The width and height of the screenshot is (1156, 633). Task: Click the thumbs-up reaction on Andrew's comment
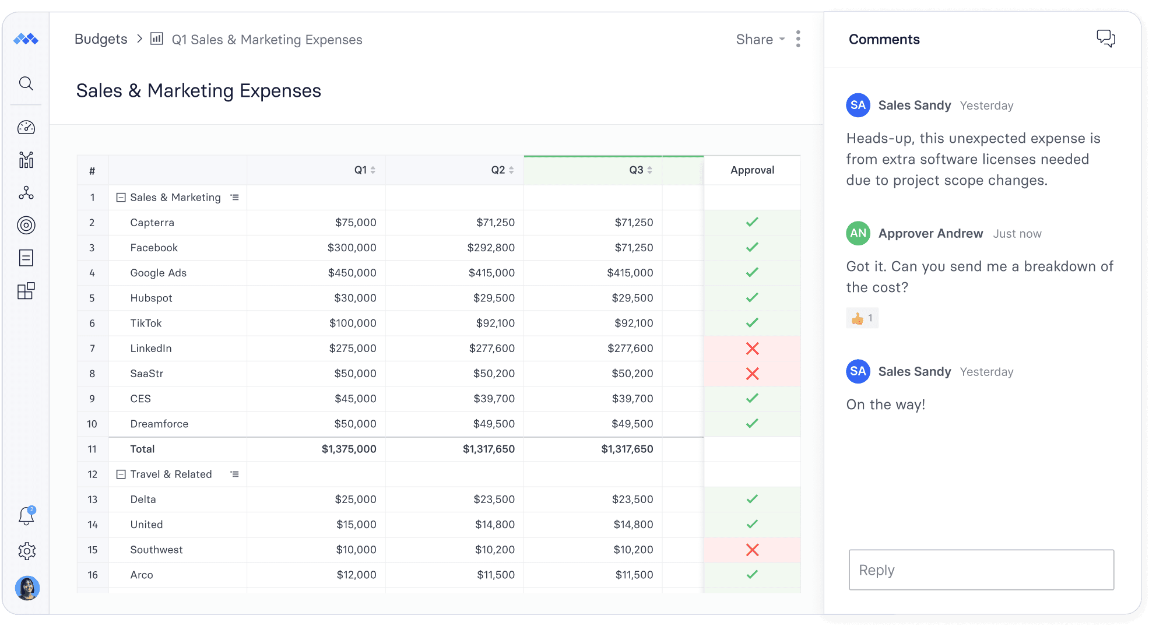click(x=862, y=318)
